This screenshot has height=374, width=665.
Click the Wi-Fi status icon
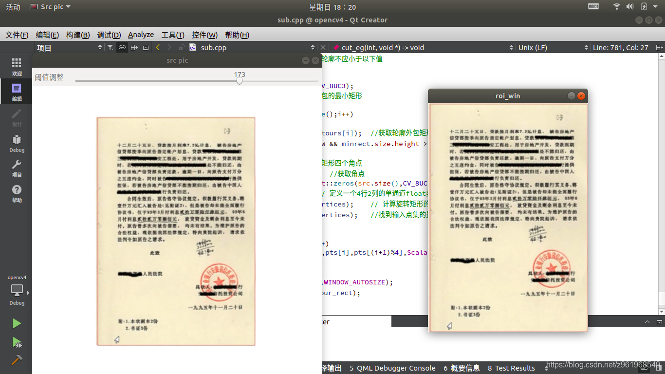click(x=617, y=6)
